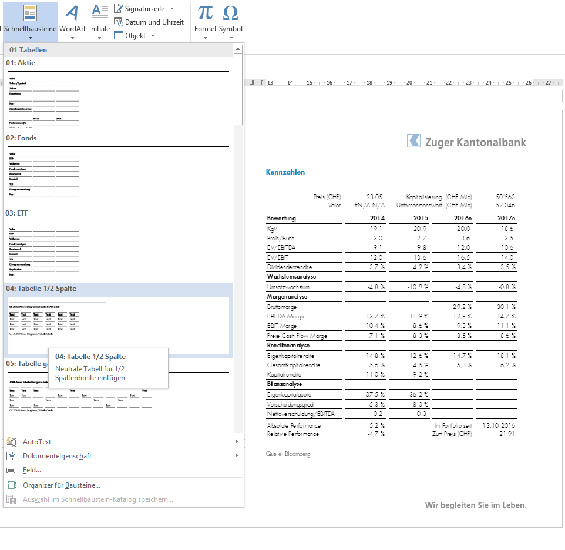Click the Schnellbausteine ribbon icon
Image resolution: width=565 pixels, height=550 pixels.
click(x=31, y=14)
